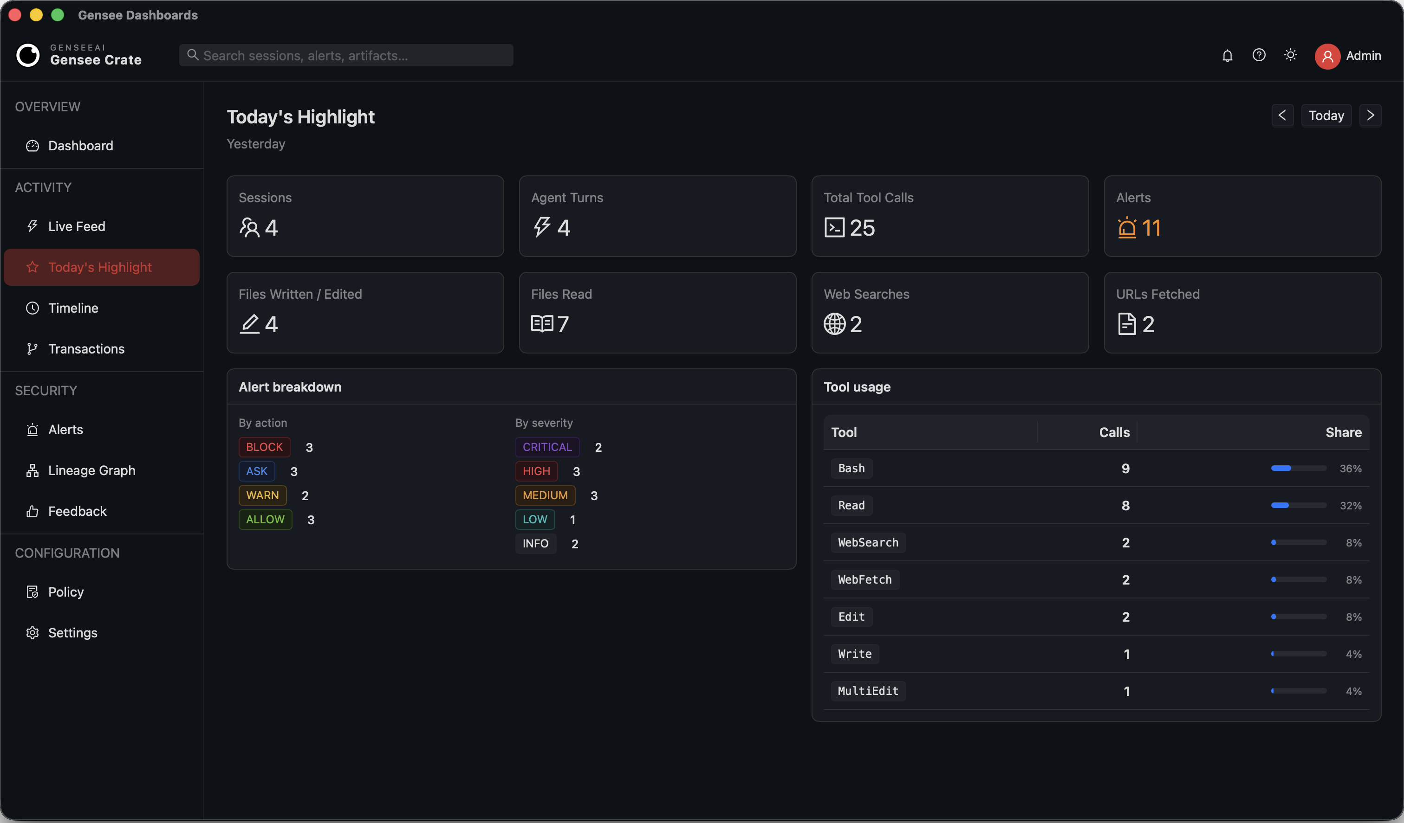Click the Alerts siren icon in sidebar
The height and width of the screenshot is (823, 1404).
pyautogui.click(x=32, y=429)
